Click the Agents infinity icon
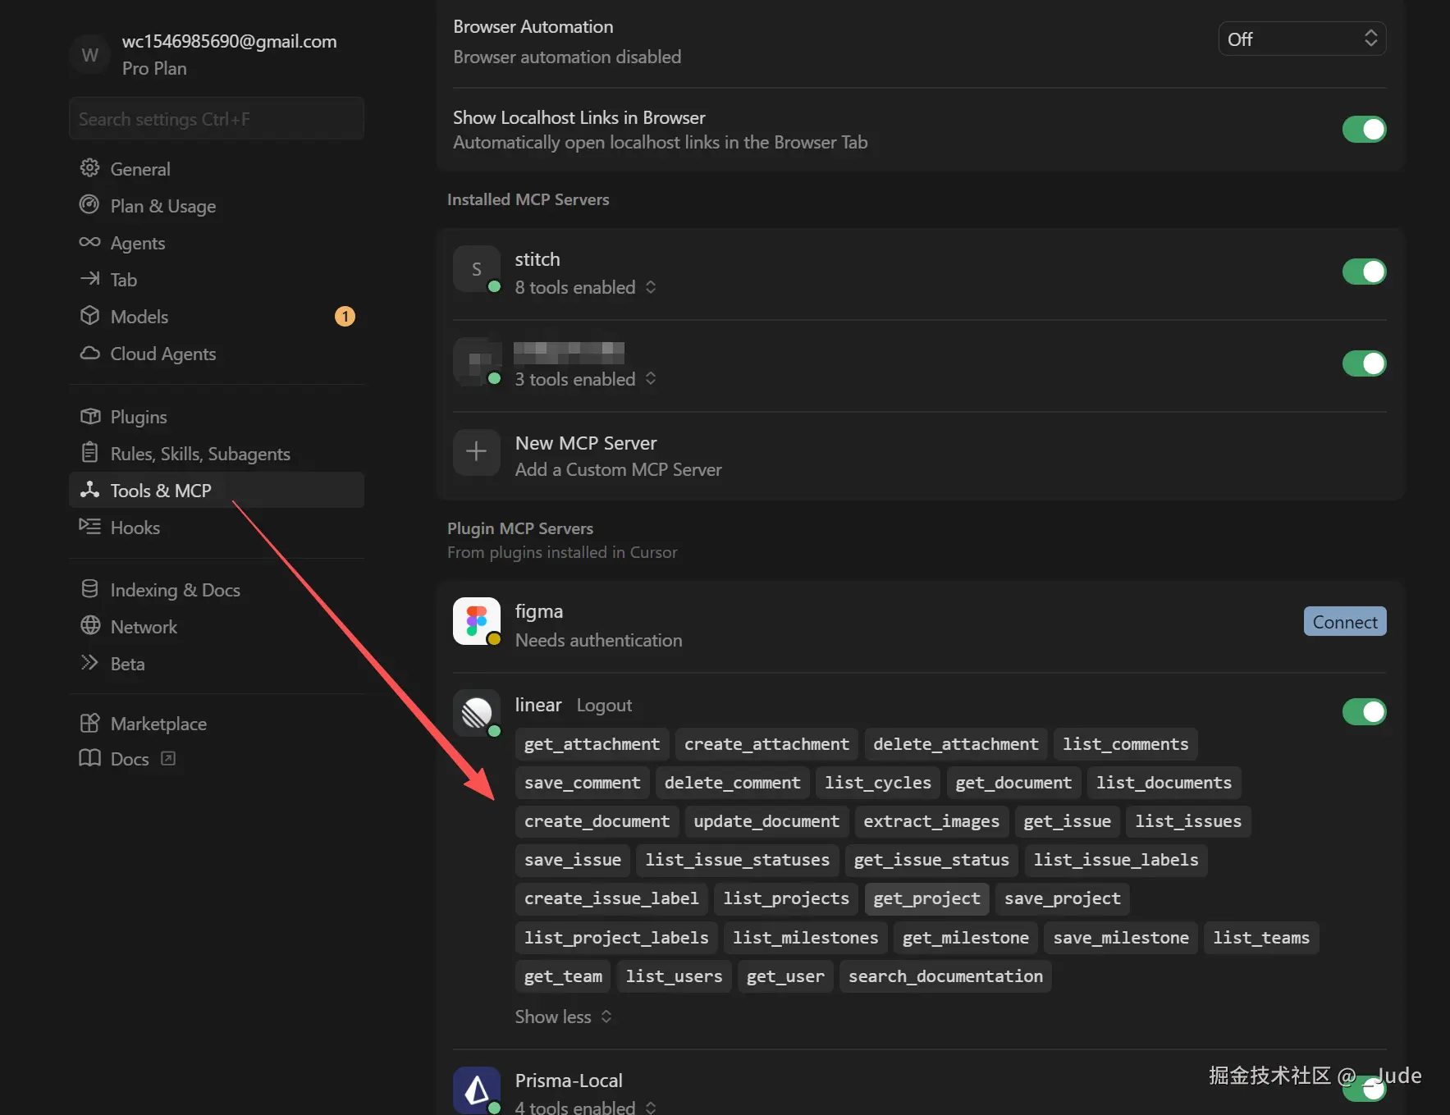 (x=89, y=242)
